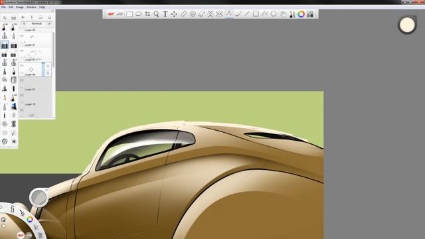Select the Polyline draw style
The width and height of the screenshot is (425, 239).
264,14
